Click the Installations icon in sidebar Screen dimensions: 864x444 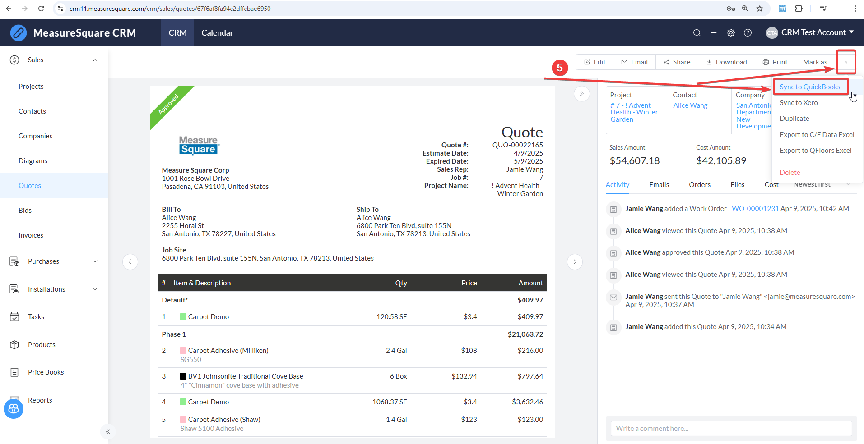14,289
